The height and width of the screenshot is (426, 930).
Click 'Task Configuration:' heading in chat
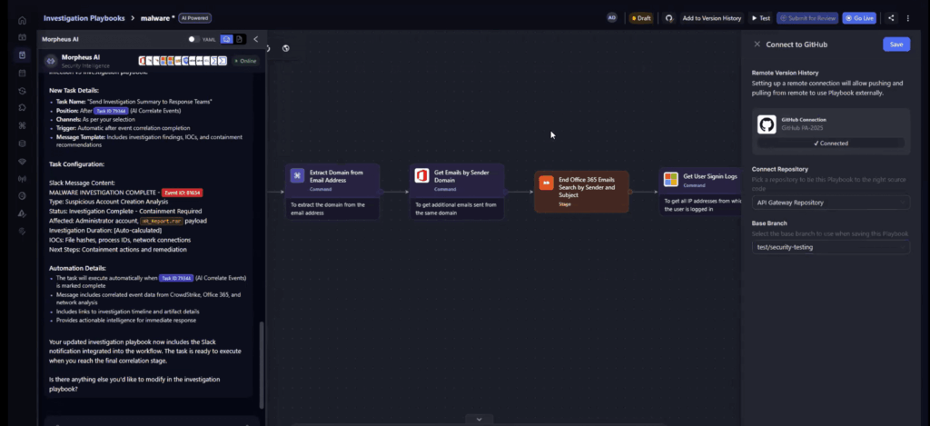point(76,164)
